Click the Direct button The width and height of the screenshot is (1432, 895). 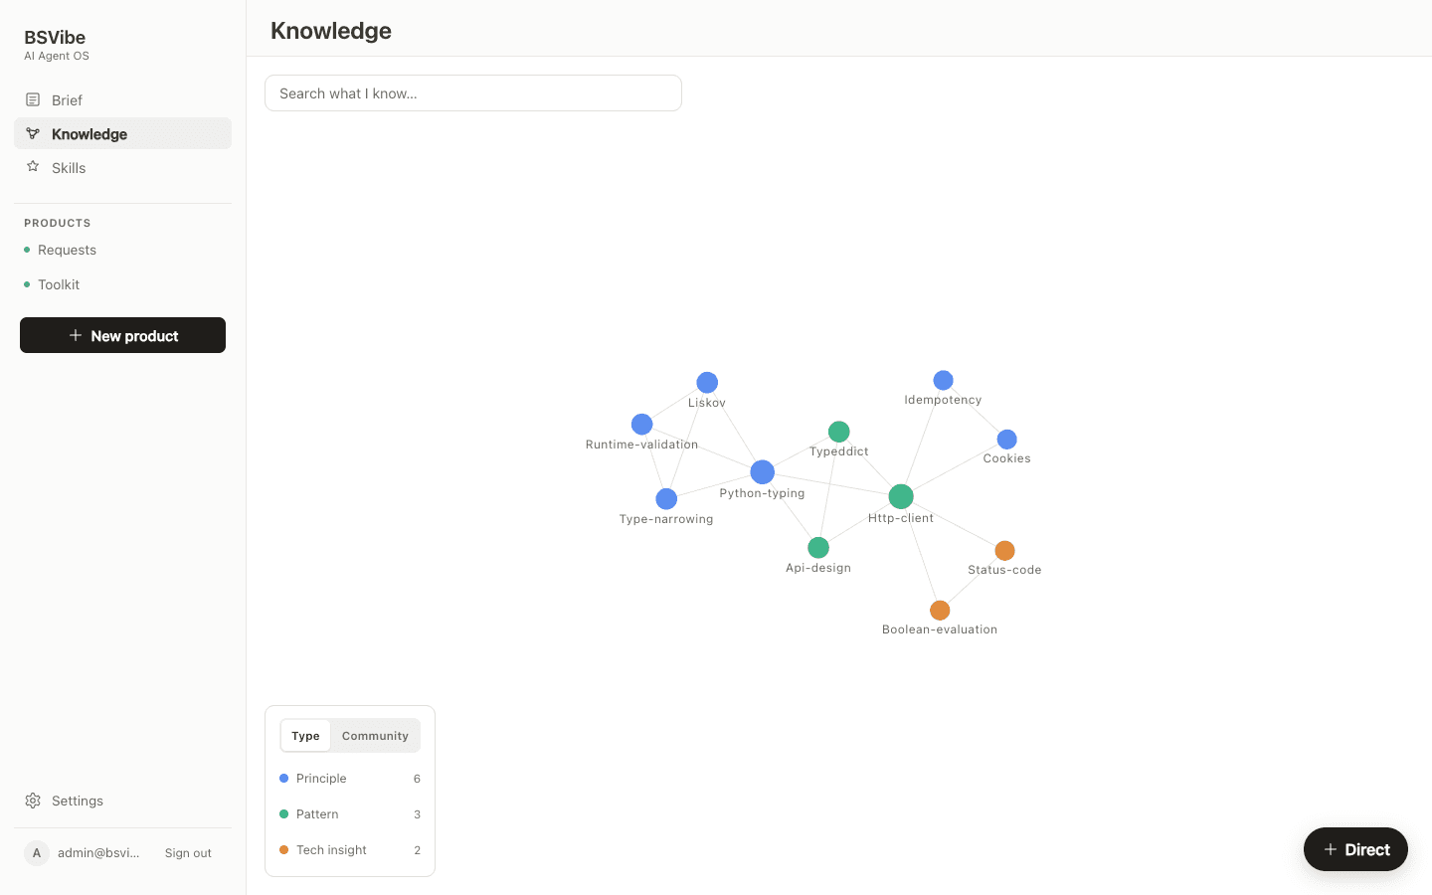(x=1355, y=849)
